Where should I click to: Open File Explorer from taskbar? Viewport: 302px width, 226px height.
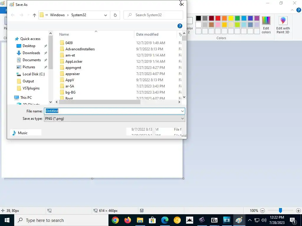140,220
